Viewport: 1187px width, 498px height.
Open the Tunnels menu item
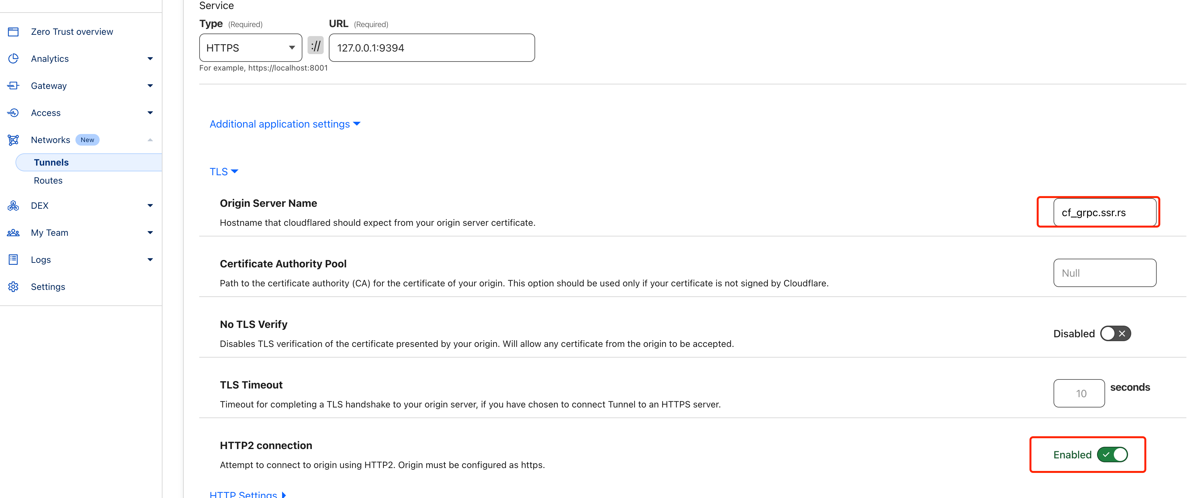click(51, 162)
